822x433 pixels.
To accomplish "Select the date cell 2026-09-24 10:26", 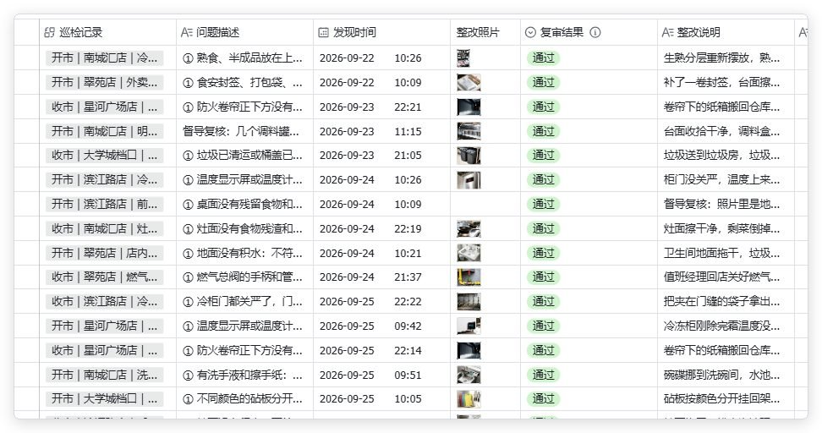I will [381, 180].
